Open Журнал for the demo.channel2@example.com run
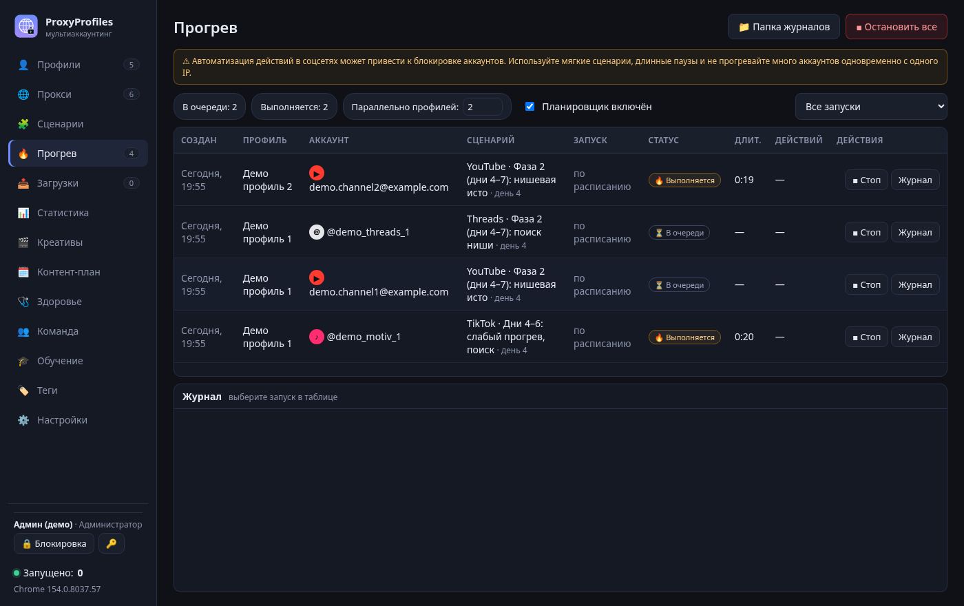 (915, 180)
